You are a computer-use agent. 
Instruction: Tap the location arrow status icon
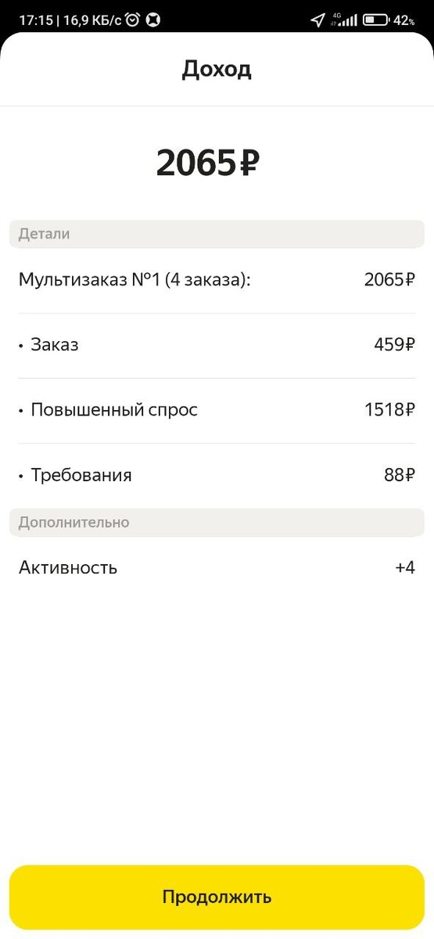[x=317, y=20]
